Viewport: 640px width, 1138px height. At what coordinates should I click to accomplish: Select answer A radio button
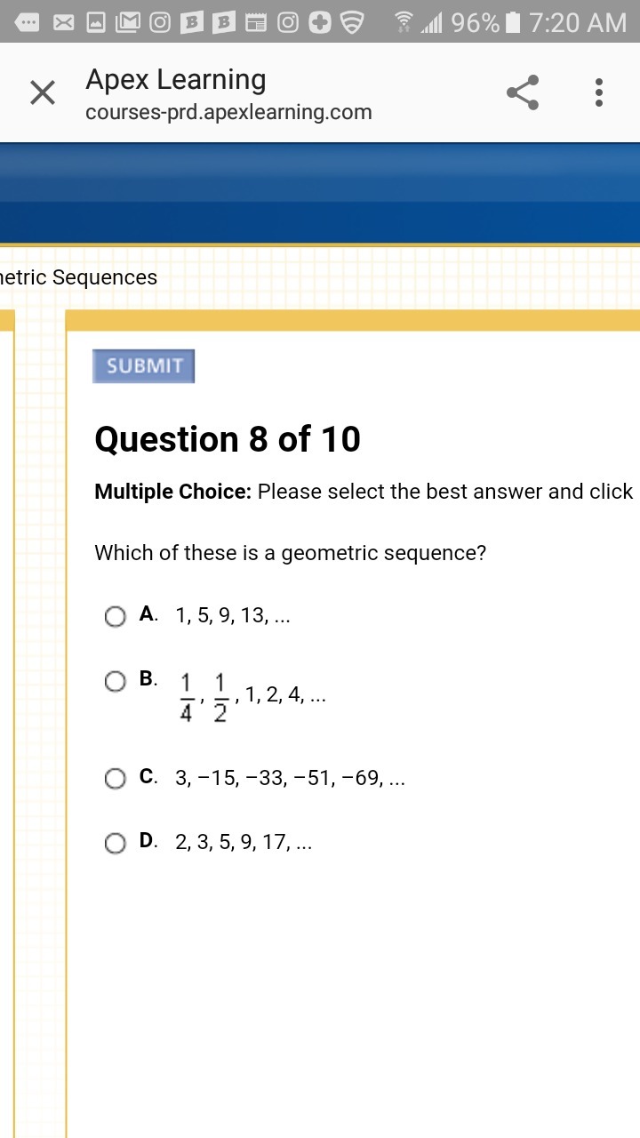coord(116,616)
